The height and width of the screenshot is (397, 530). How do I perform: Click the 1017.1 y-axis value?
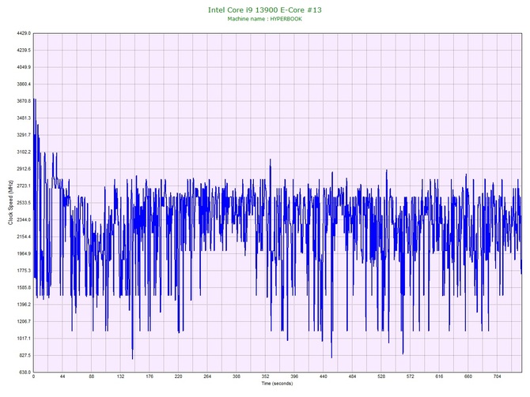pos(24,339)
